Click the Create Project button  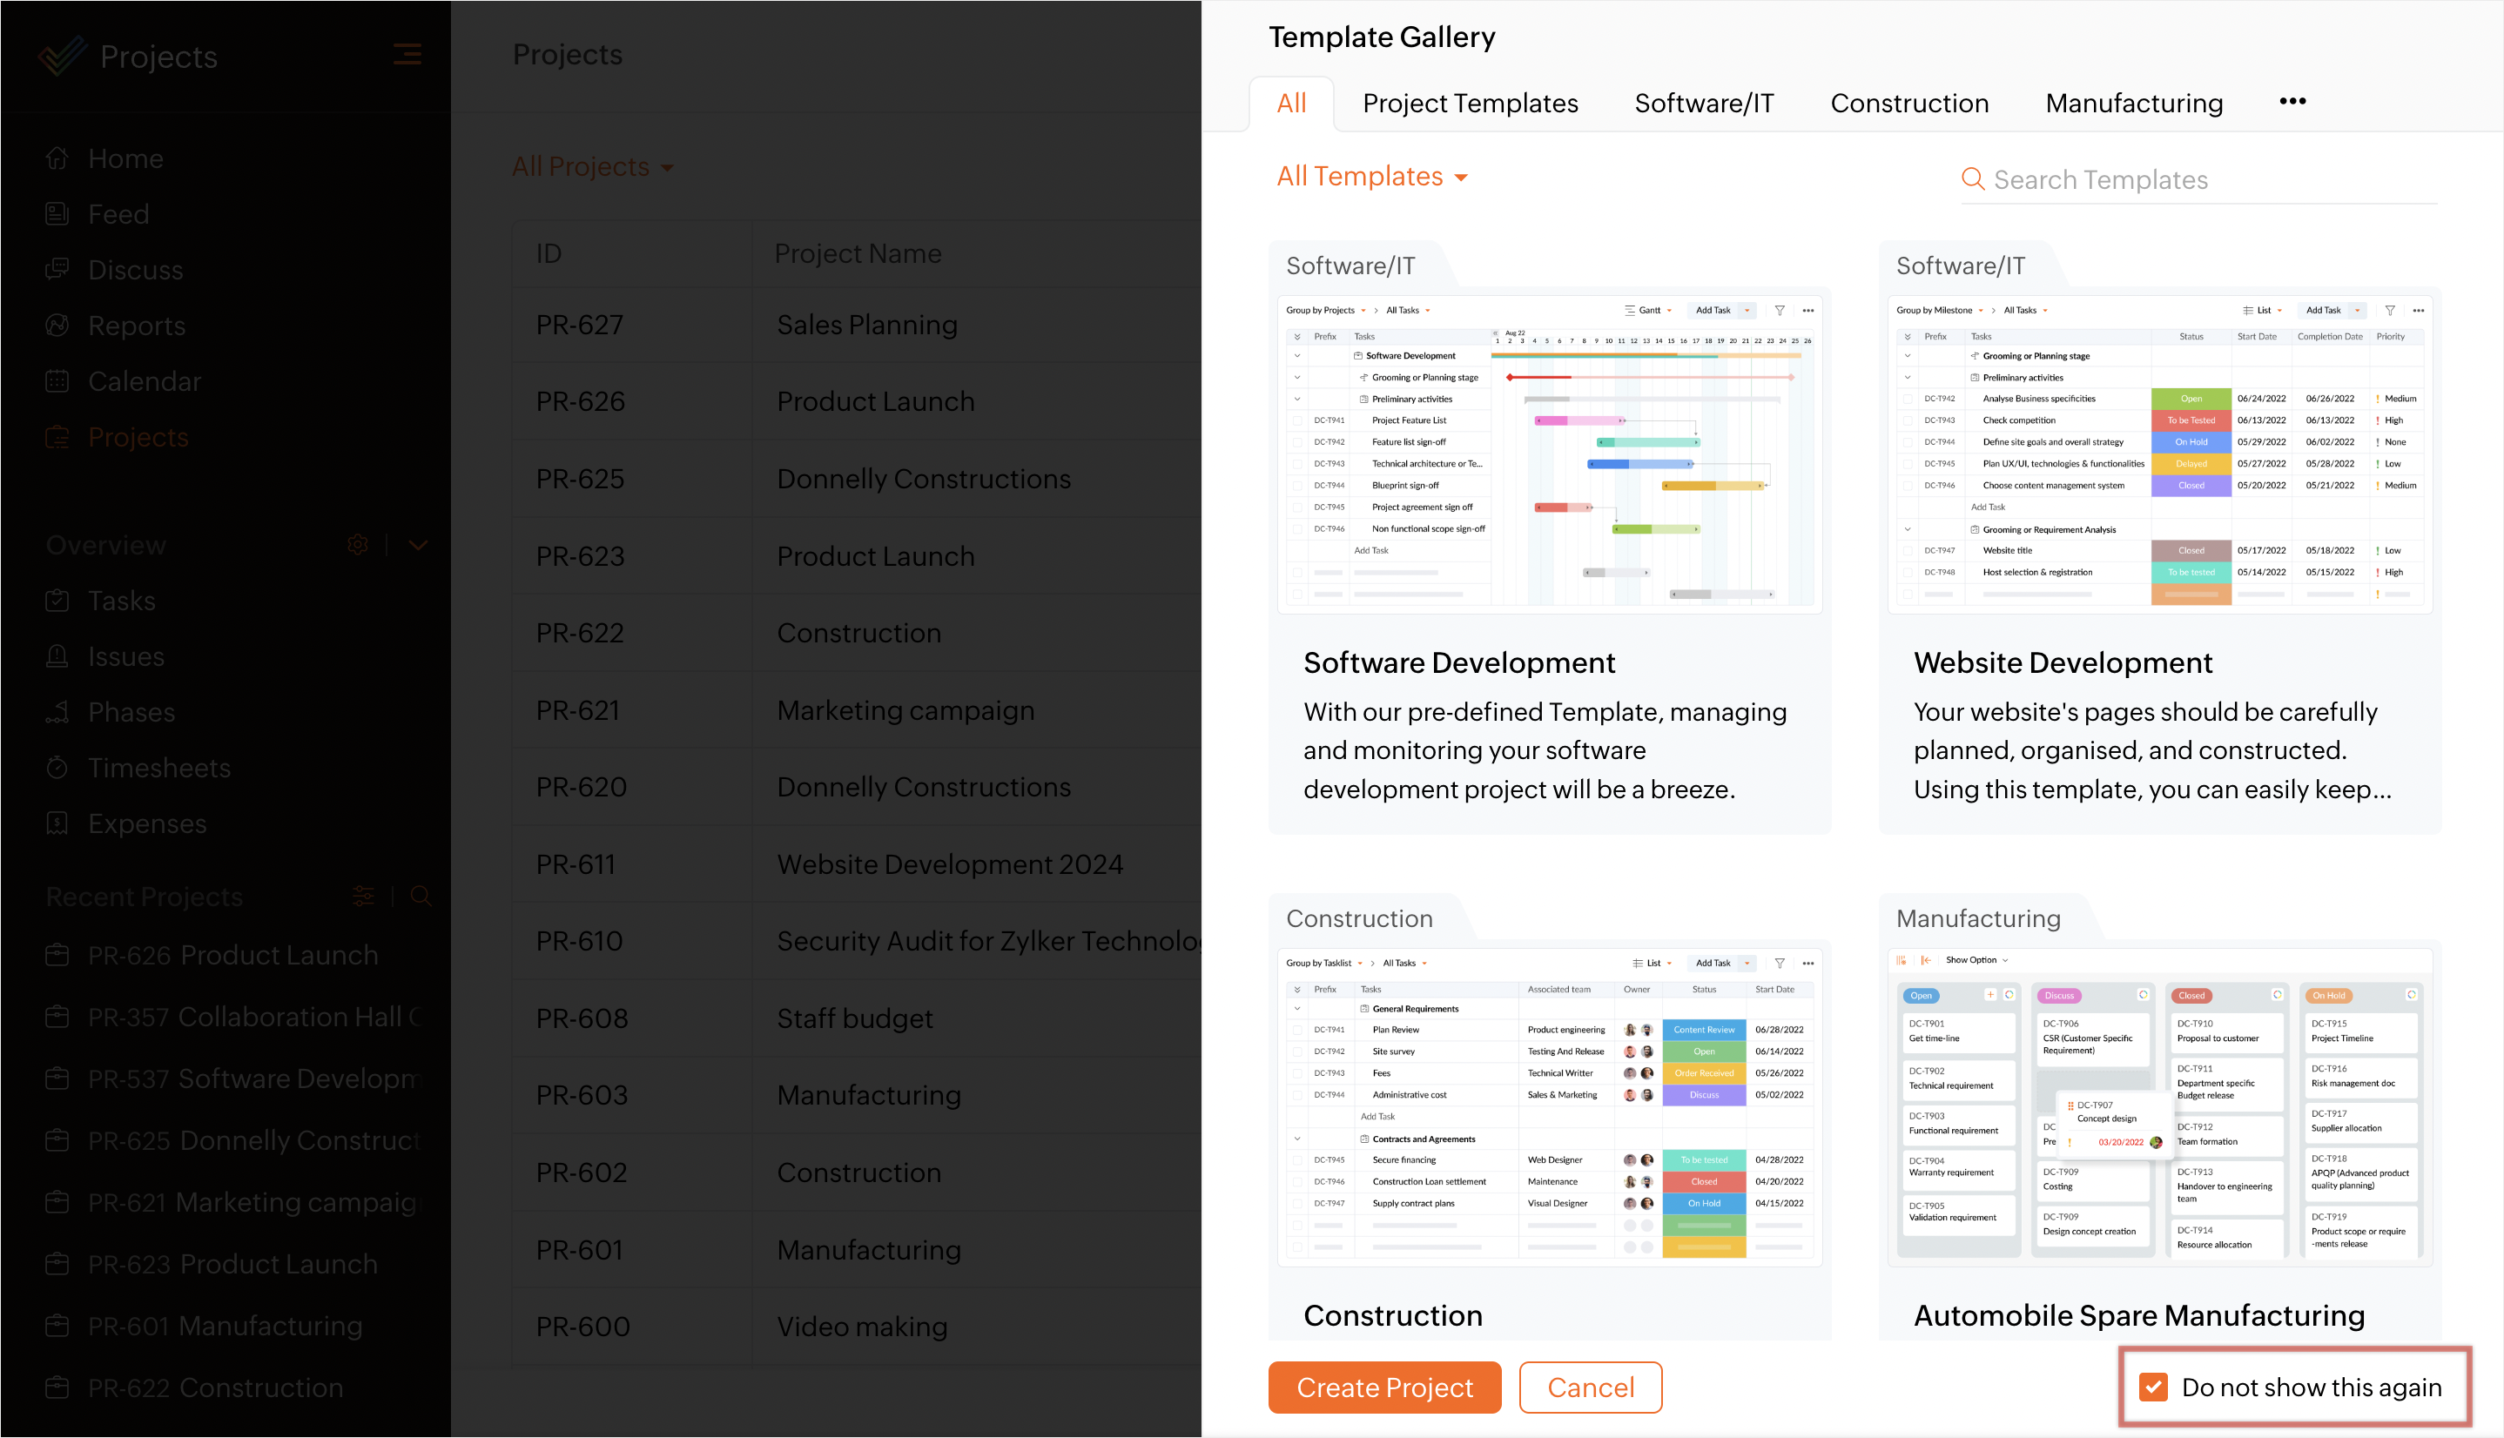click(1383, 1387)
